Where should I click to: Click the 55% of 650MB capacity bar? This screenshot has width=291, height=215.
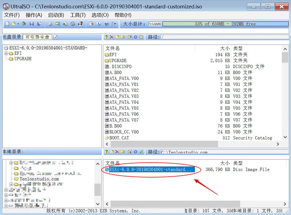tap(226, 24)
